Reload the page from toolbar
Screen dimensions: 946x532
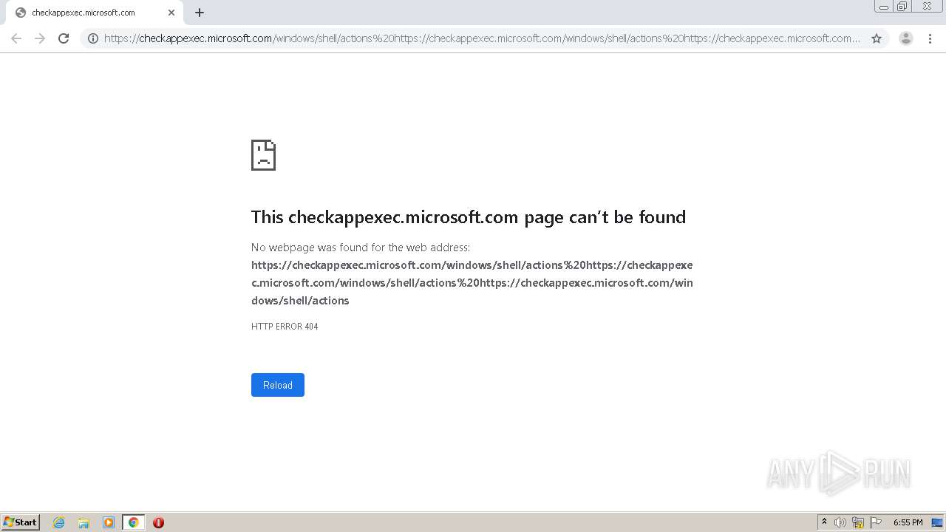64,38
